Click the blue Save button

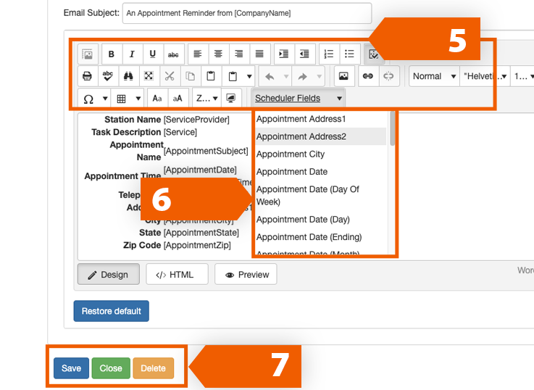coord(71,368)
